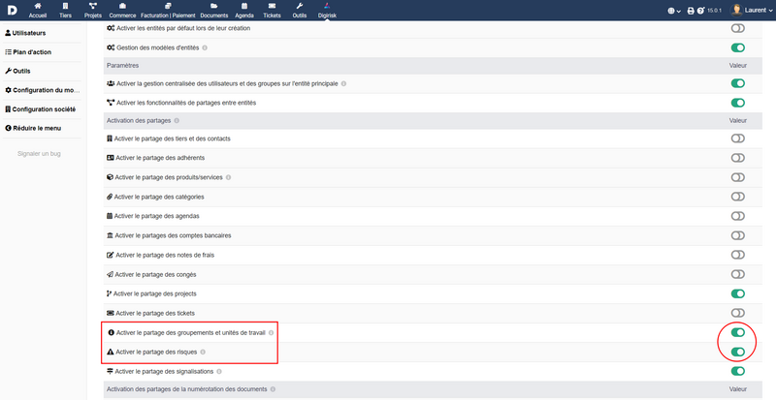Click info icon beside centralized users management
776x400 pixels.
(x=344, y=83)
